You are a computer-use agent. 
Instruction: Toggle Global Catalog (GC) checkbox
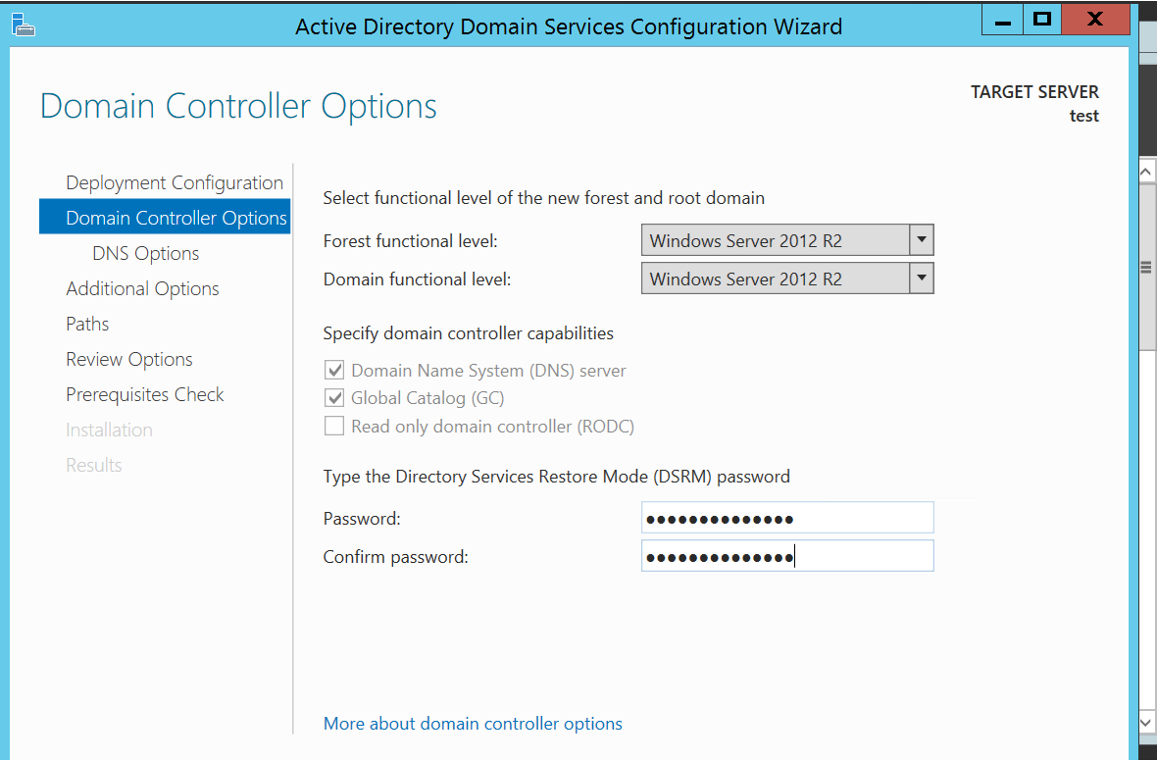[x=334, y=398]
